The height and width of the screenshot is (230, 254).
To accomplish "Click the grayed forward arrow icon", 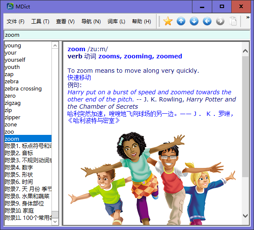I will (x=220, y=21).
